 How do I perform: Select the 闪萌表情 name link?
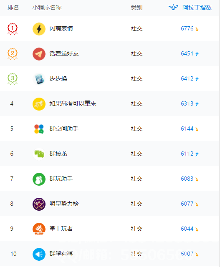pyautogui.click(x=61, y=28)
